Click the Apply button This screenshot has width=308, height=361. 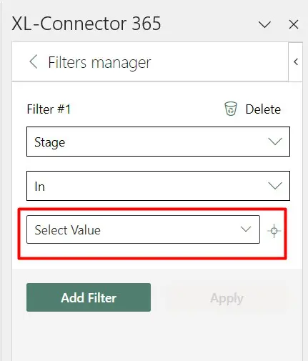coord(227,298)
